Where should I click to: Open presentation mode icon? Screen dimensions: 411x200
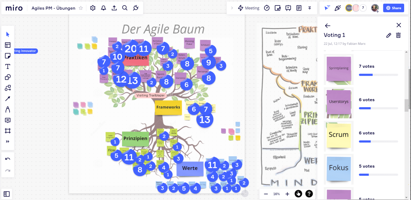click(288, 8)
